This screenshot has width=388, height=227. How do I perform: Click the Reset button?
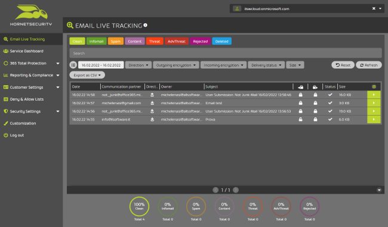tap(343, 65)
